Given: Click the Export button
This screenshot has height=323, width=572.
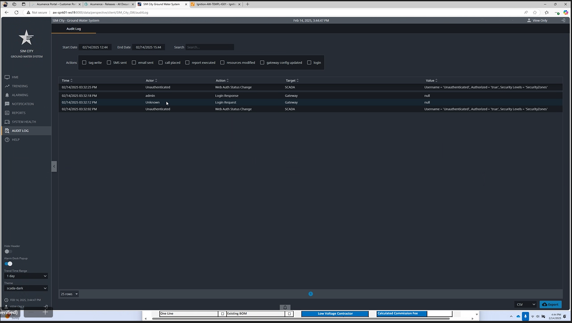Looking at the screenshot, I should (550, 304).
